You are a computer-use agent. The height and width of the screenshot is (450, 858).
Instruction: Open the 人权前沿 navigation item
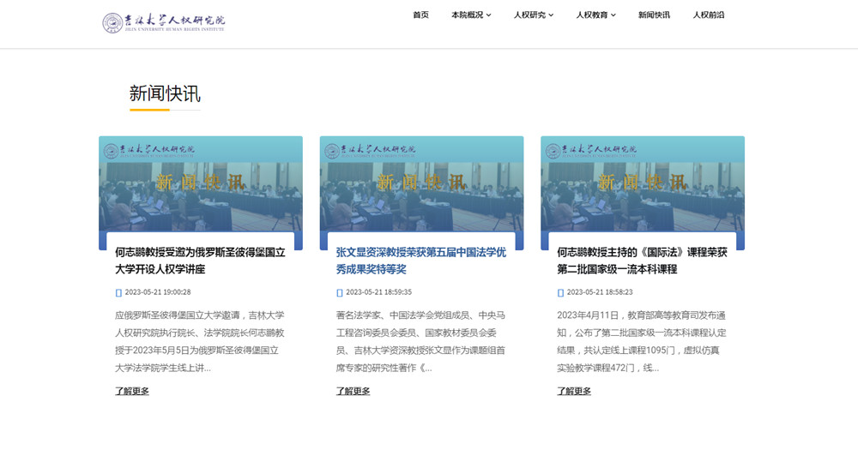coord(709,15)
